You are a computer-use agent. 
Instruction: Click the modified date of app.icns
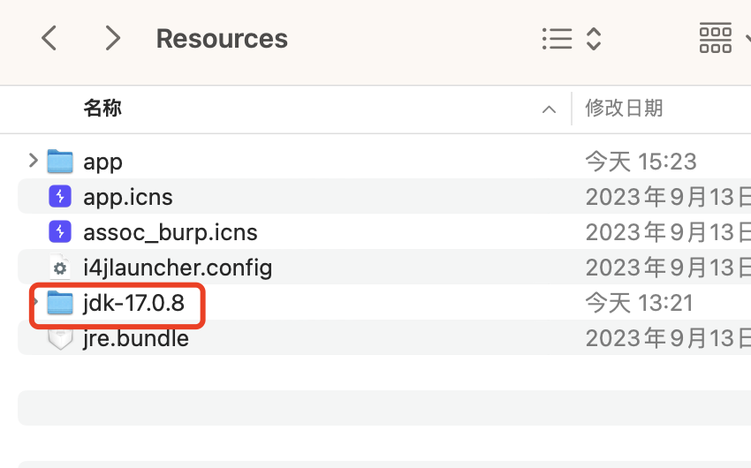point(668,197)
